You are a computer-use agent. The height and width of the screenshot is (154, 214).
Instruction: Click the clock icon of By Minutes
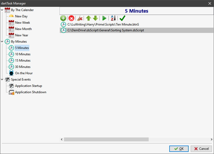[7, 42]
